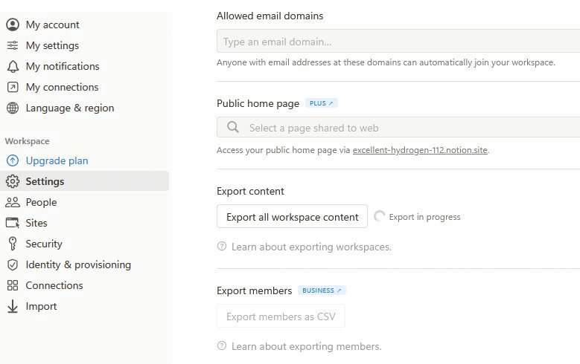
Task: Open Learn about exporting workspaces link
Action: point(311,247)
